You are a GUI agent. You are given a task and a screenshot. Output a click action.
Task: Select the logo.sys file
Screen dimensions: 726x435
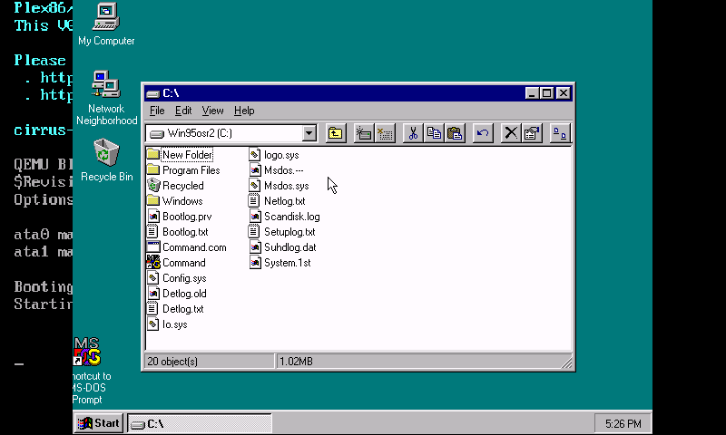(274, 155)
